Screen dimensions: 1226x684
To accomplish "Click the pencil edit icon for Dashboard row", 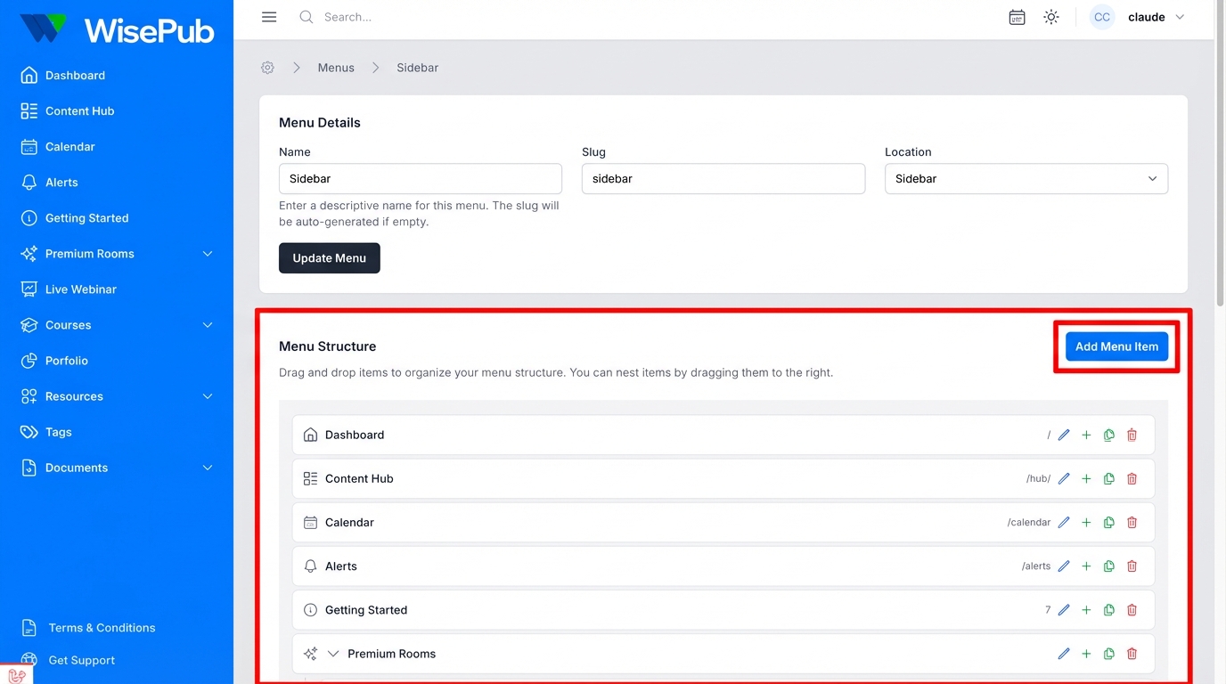I will 1064,435.
